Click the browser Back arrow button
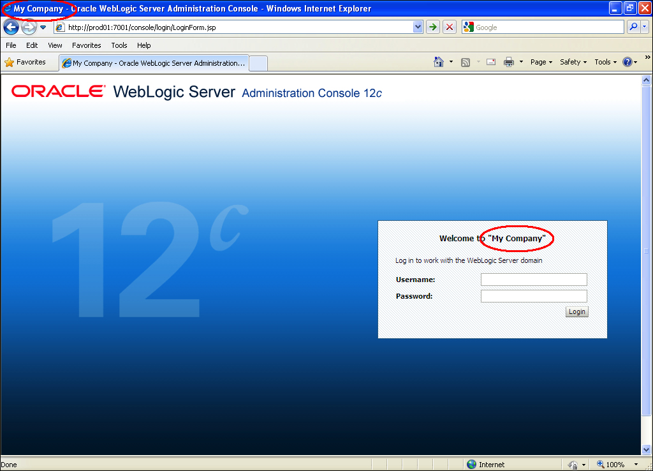The width and height of the screenshot is (653, 471). point(11,27)
